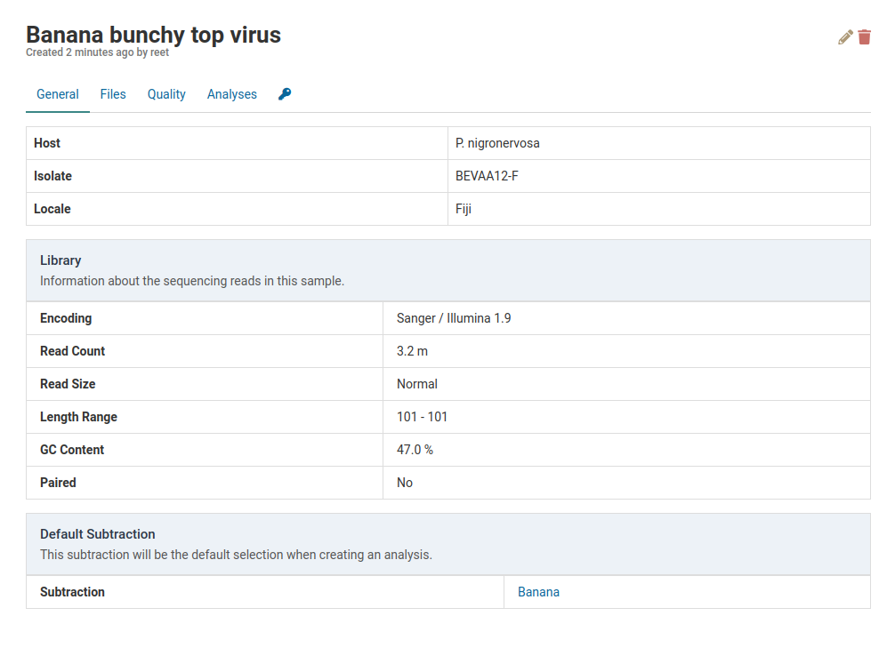Click the pencil edit sample icon
Screen dimensions: 895x648
[845, 37]
